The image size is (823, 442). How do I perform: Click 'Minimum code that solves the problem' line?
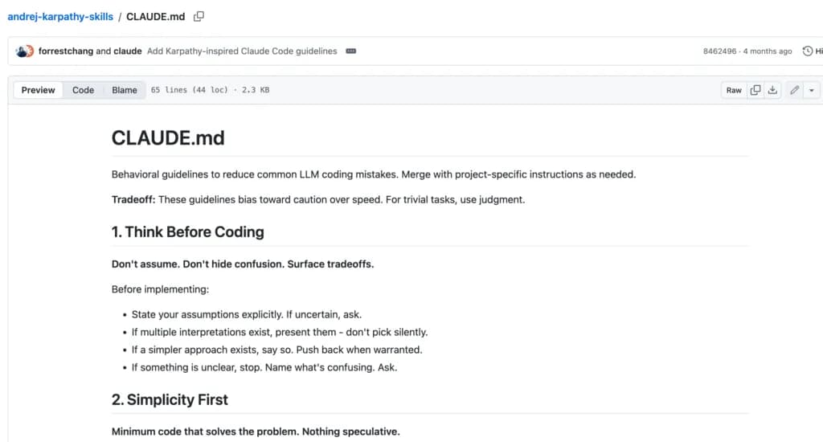coord(256,432)
